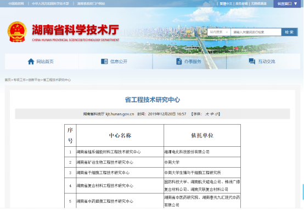Open the 无障碍通道 accessibility link
Image resolution: width=304 pixels, height=210 pixels.
(x=259, y=4)
